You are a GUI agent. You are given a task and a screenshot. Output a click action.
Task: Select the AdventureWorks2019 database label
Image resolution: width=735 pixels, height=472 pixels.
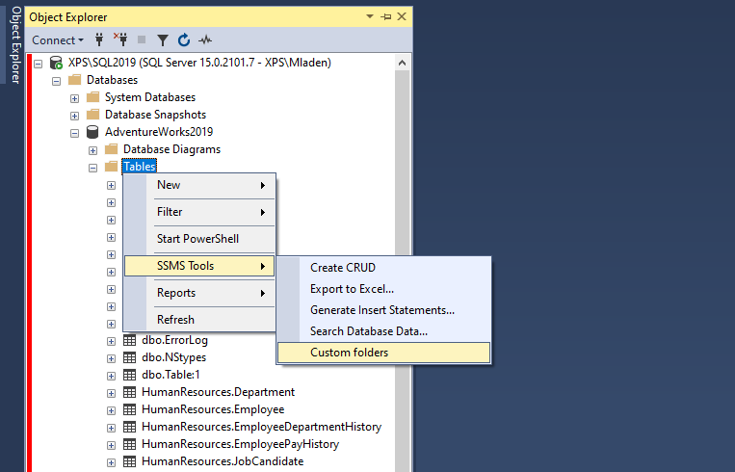pos(159,132)
